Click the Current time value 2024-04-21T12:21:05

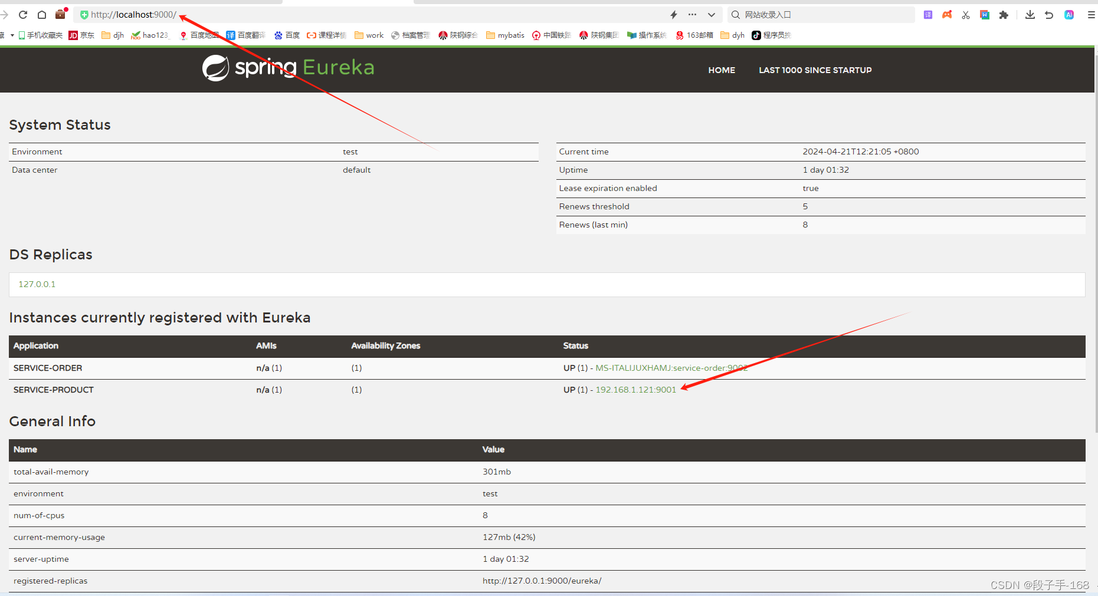860,152
